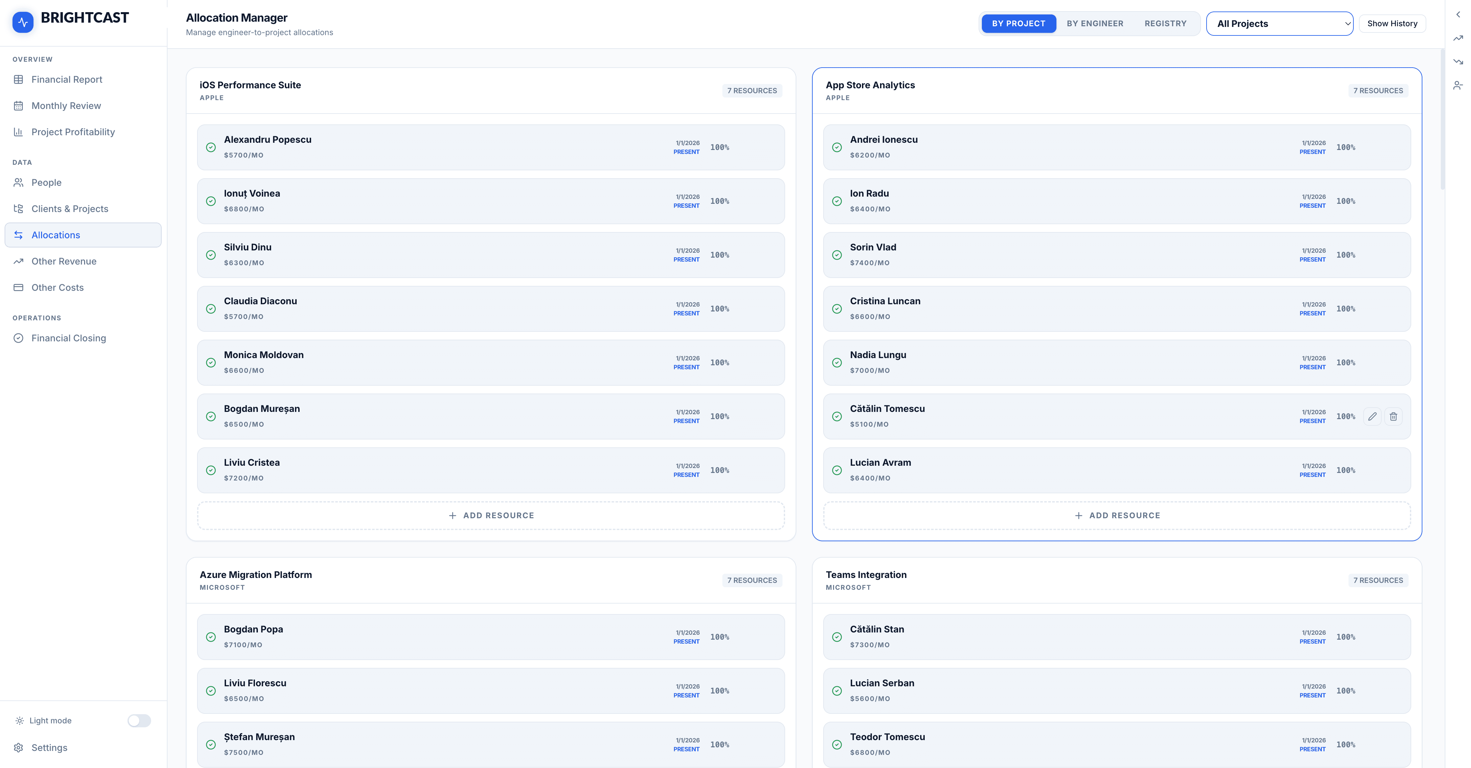Click status check circle beside Bogdan Popa
This screenshot has width=1471, height=768.
(x=211, y=637)
